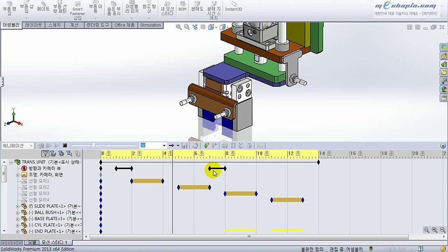Switch to the Simulation tab
Screen dimensions: 448x252
[150, 25]
